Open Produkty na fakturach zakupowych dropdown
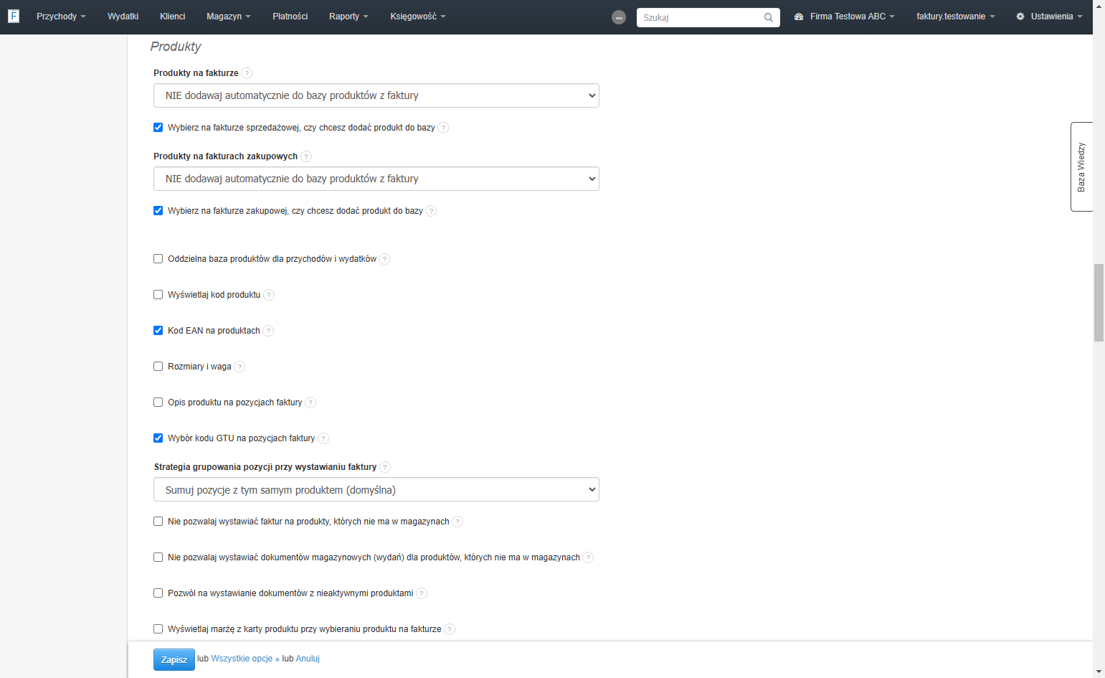The height and width of the screenshot is (678, 1105). (x=376, y=179)
